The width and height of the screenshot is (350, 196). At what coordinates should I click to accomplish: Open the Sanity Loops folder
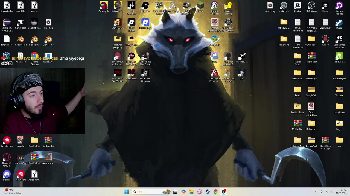pyautogui.click(x=131, y=41)
